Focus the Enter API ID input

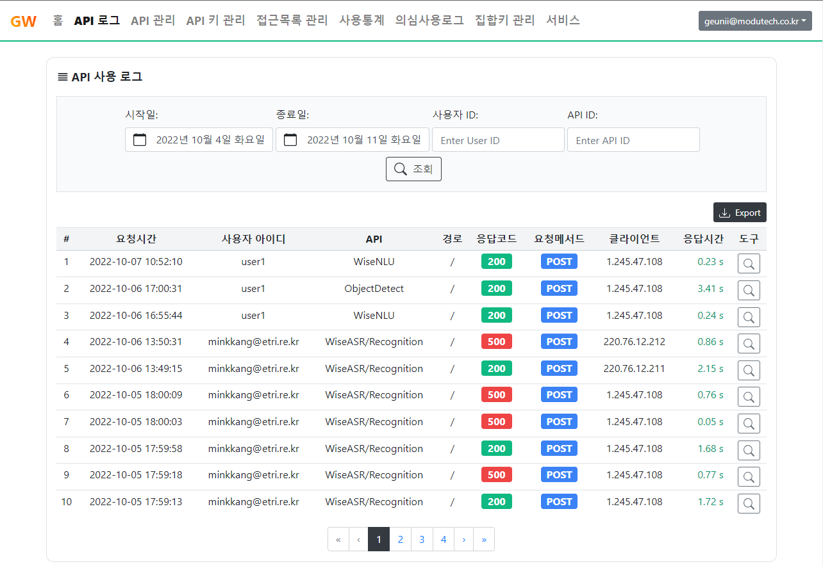pyautogui.click(x=633, y=140)
